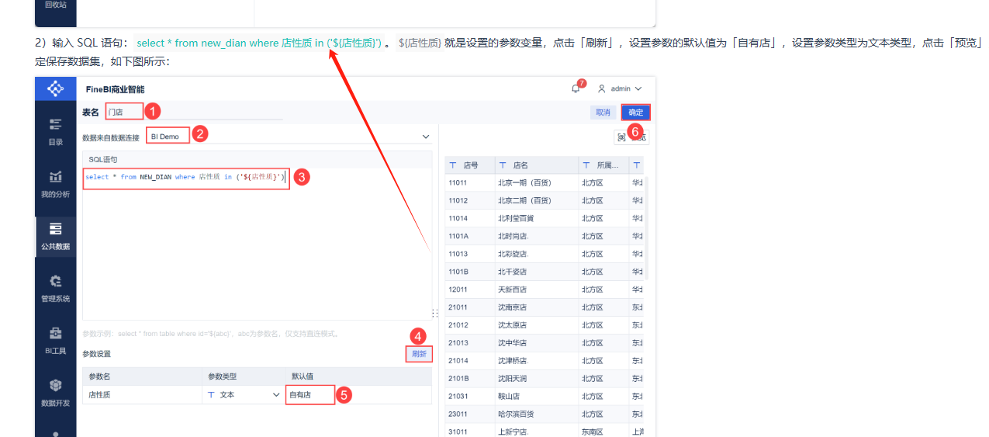The image size is (989, 437).
Task: Click inside the SQL语句 editor text
Action: (185, 177)
